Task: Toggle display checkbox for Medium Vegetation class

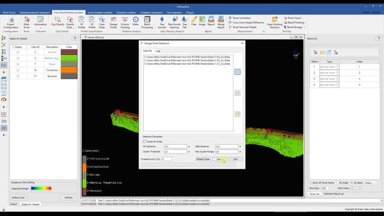Action: coord(18,58)
